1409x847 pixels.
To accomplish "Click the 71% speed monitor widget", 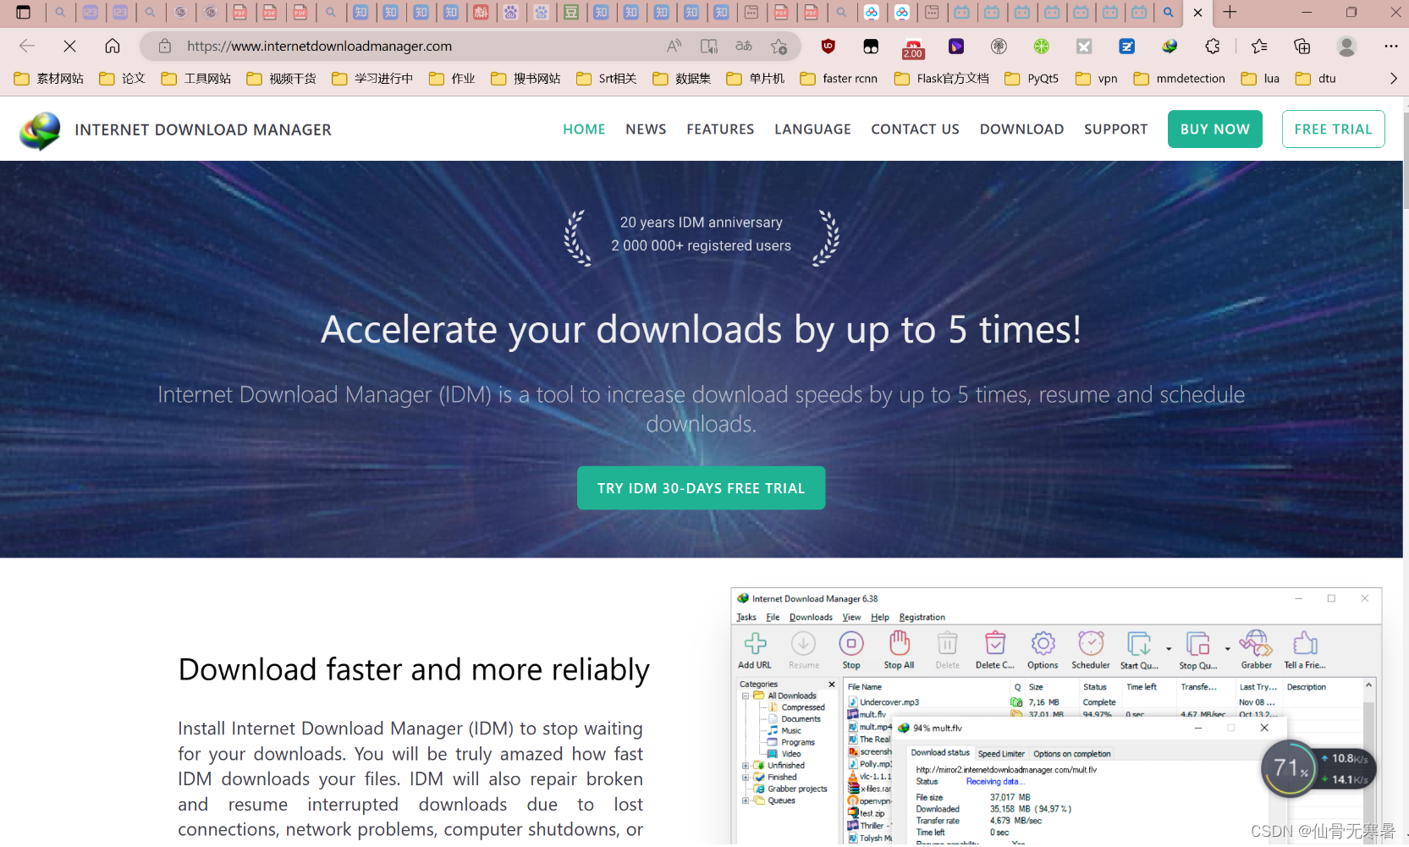I will click(1317, 768).
